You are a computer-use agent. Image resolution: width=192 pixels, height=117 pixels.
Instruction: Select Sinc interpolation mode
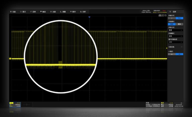[179, 18]
